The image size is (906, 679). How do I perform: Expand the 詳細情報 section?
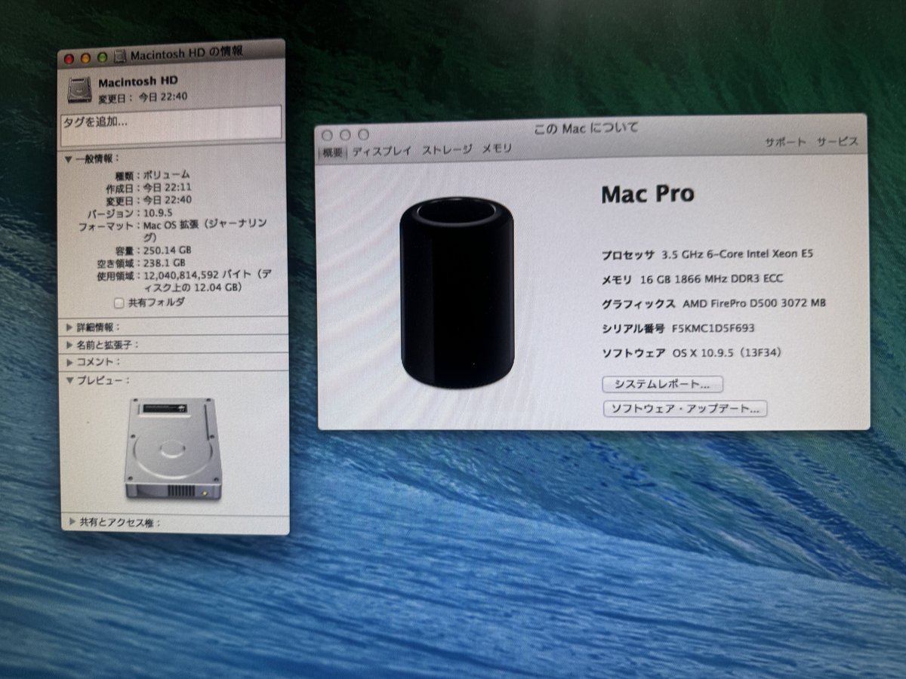[68, 328]
